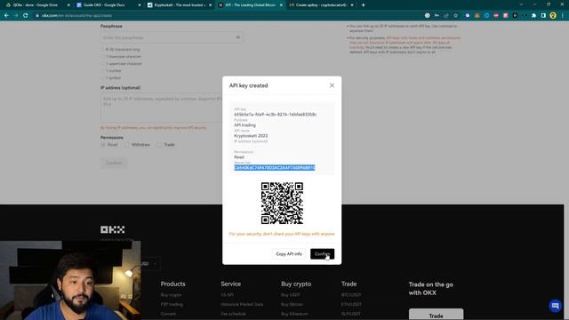Open the V5 API footer link
Image resolution: width=569 pixels, height=320 pixels.
point(228,295)
